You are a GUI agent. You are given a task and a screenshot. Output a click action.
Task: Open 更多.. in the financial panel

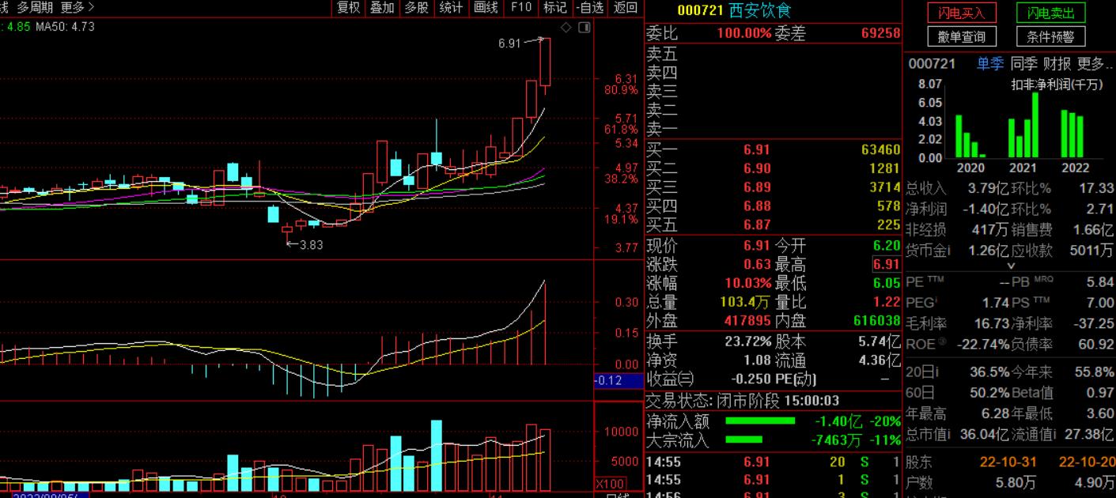coord(1095,64)
